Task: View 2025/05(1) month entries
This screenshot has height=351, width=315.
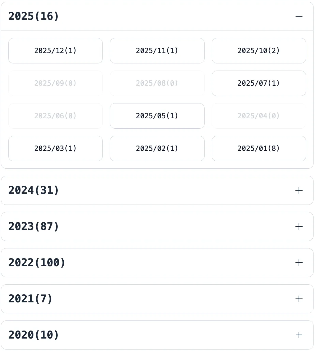Action: click(157, 116)
